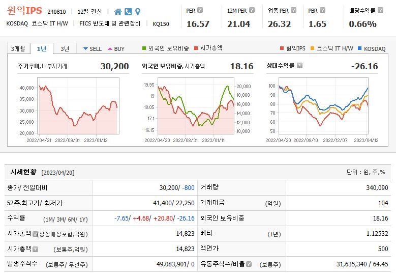Click the relative return value -26.16 above chart

pyautogui.click(x=364, y=66)
